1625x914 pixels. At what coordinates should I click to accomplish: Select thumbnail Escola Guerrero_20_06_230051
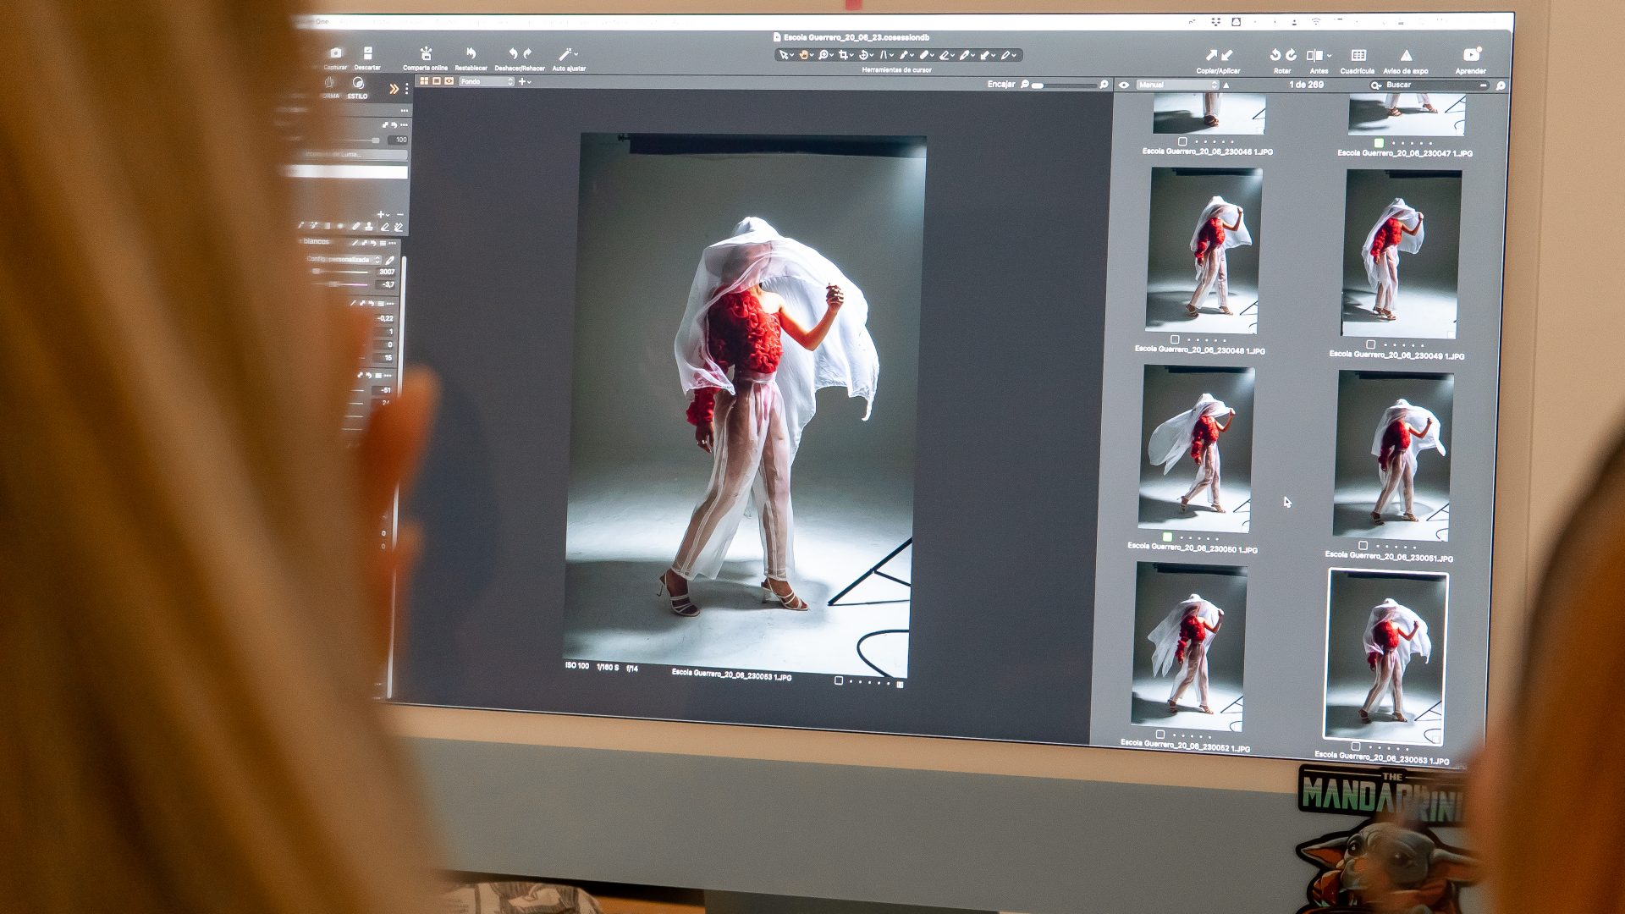(1393, 454)
